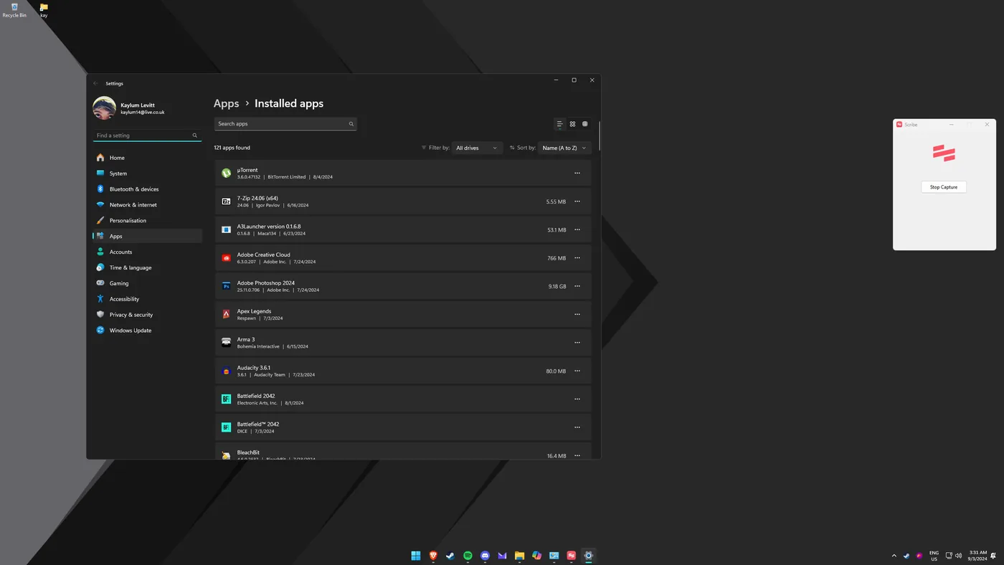Open Brave browser from taskbar
The image size is (1004, 565).
(433, 556)
